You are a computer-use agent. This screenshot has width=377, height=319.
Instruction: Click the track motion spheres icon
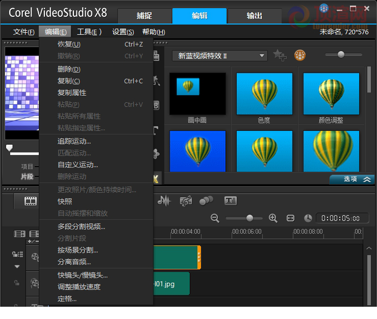(206, 200)
